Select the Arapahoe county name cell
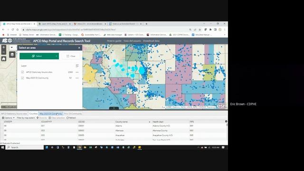The width and height of the screenshot is (304, 171). (x=120, y=135)
